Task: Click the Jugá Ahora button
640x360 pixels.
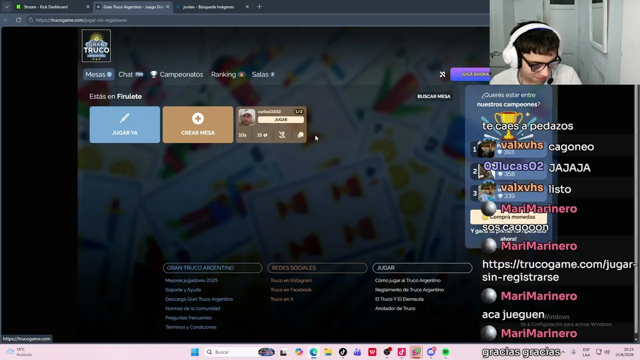Action: [x=470, y=74]
